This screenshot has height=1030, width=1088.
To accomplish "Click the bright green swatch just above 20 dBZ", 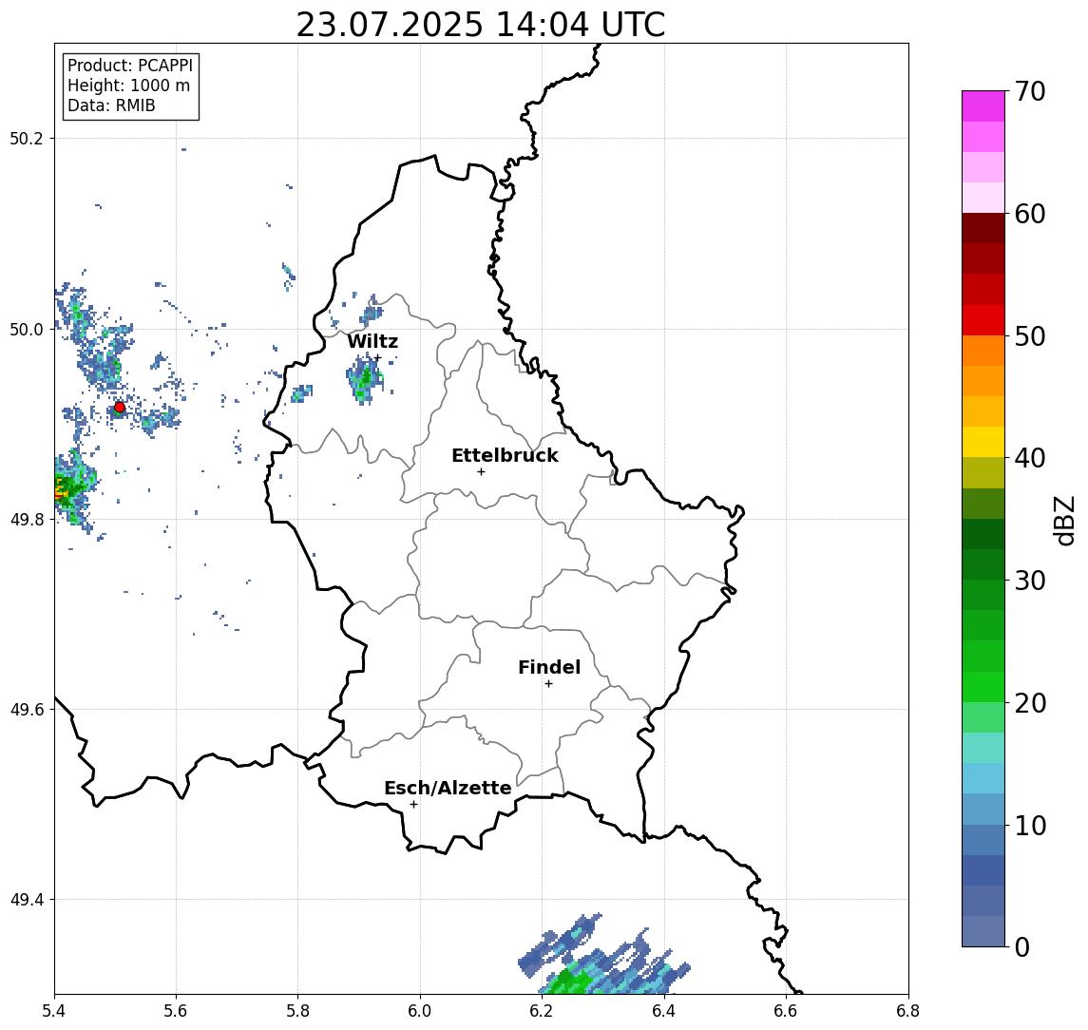I will [x=983, y=686].
